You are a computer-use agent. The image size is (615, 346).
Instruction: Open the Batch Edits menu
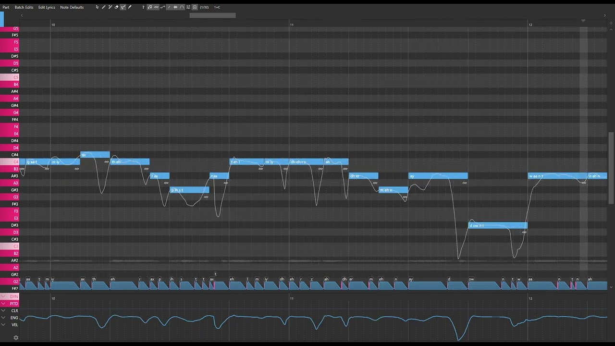click(24, 7)
